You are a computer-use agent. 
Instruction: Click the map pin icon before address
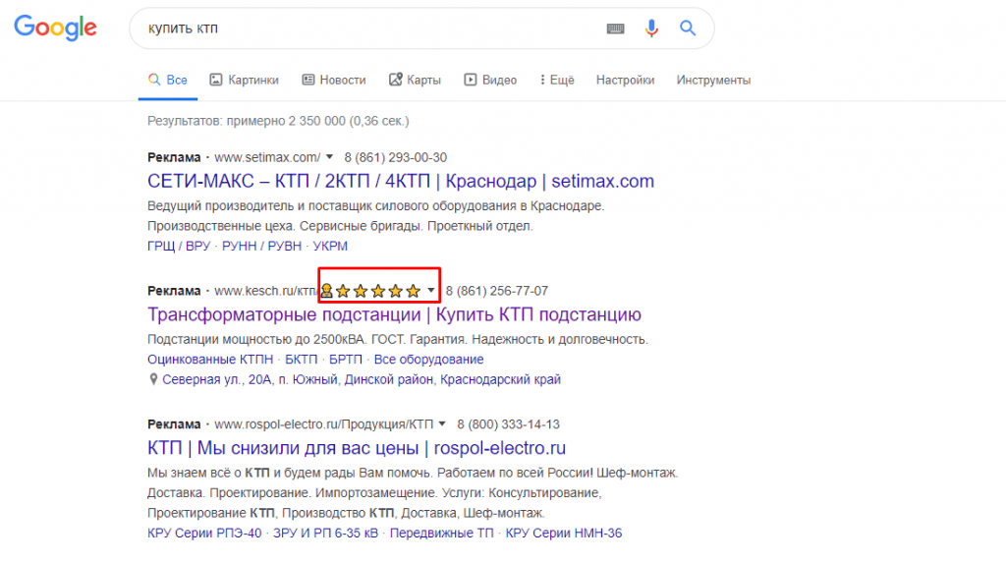(153, 379)
